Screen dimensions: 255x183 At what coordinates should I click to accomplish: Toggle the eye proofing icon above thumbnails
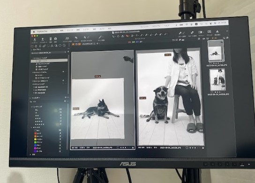pyautogui.click(x=203, y=39)
